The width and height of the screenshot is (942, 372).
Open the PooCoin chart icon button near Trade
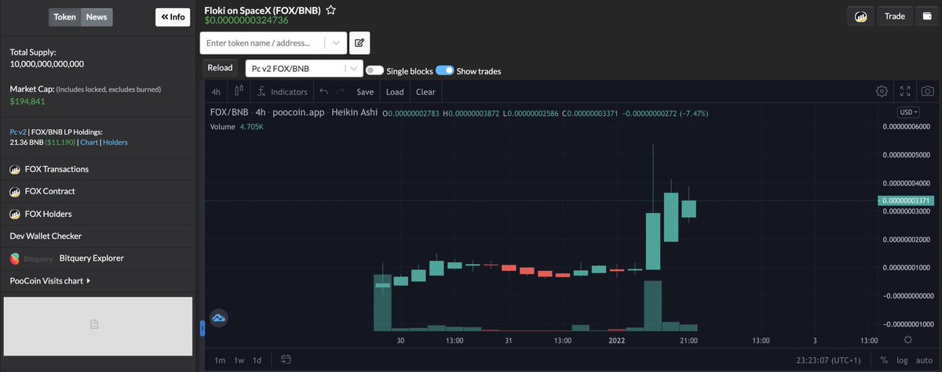(x=861, y=16)
